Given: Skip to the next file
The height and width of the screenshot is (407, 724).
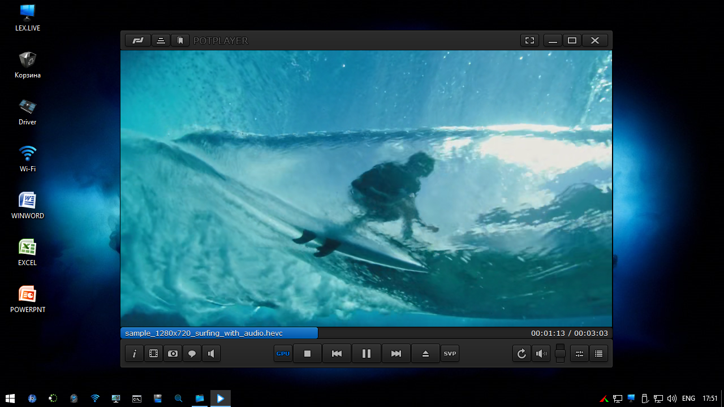Looking at the screenshot, I should click(396, 354).
